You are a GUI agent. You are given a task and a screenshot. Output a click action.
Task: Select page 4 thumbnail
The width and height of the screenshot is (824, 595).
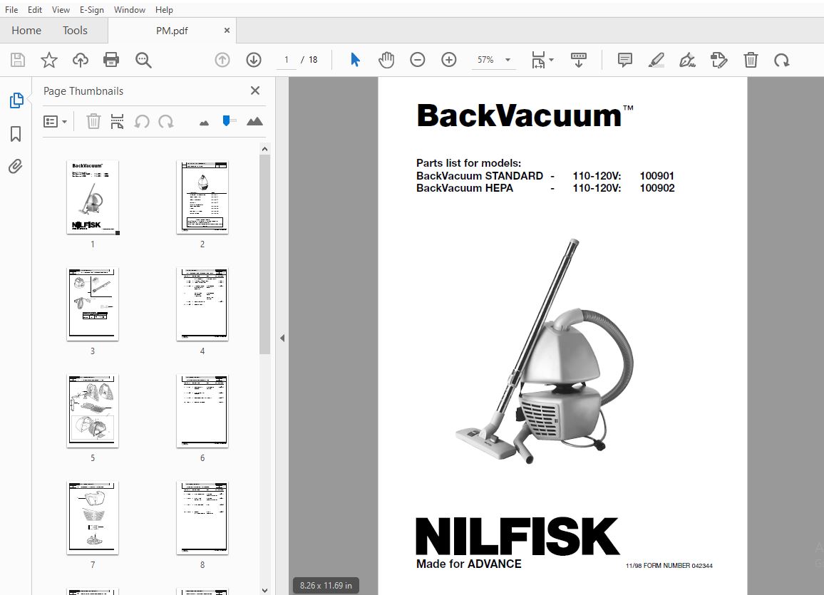coord(202,304)
